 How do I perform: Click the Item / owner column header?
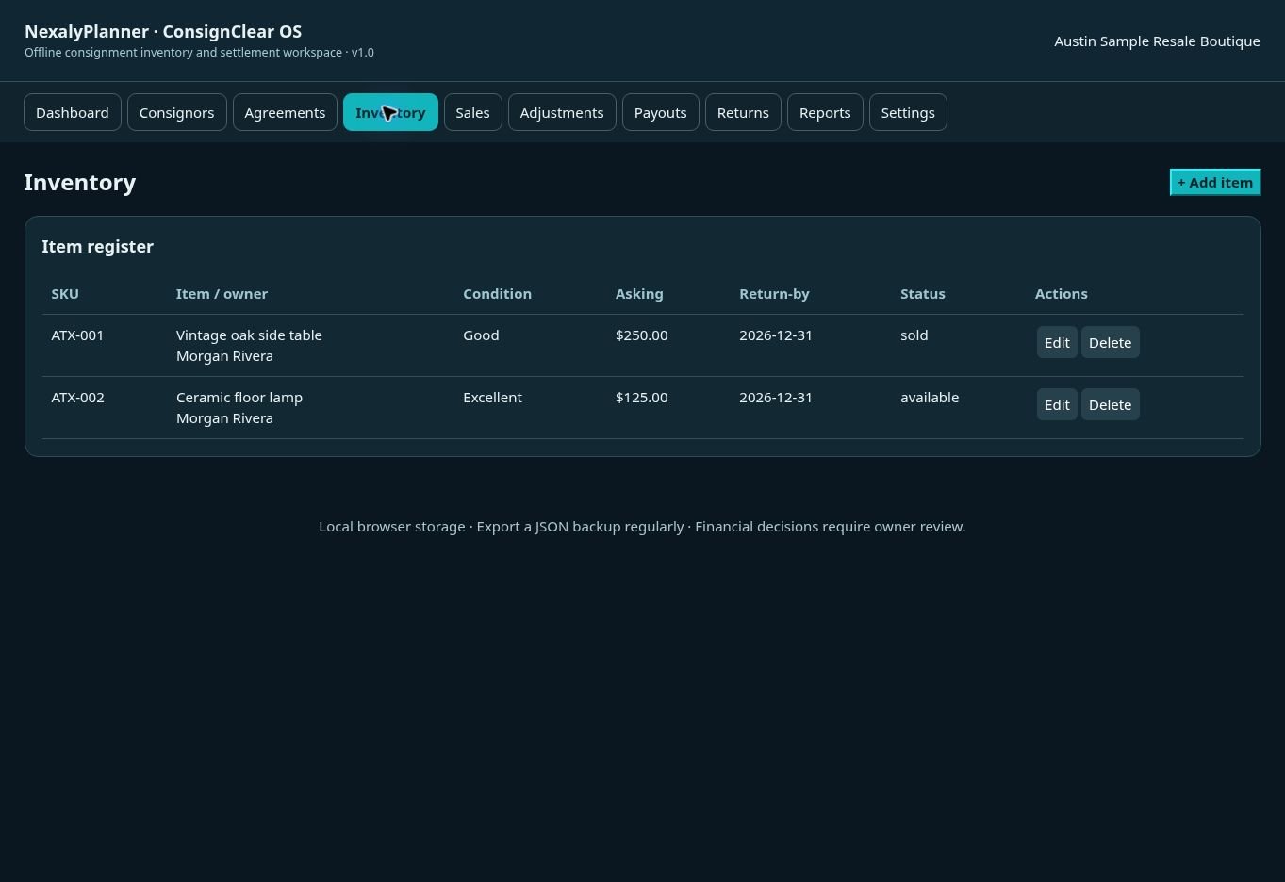(x=222, y=294)
